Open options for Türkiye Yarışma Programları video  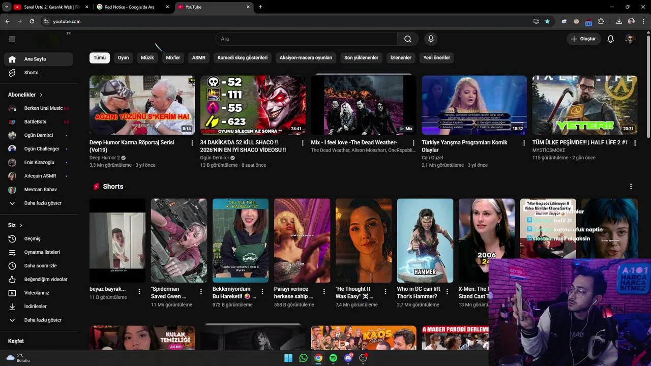pyautogui.click(x=524, y=143)
